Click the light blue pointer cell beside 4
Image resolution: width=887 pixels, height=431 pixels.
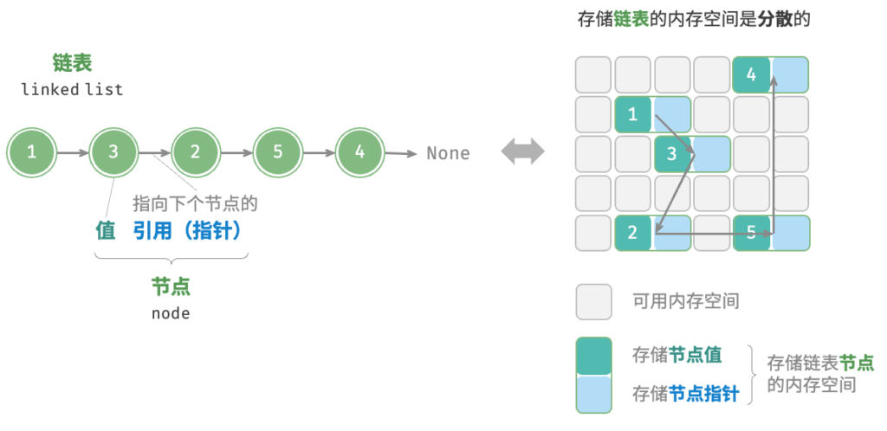[790, 74]
